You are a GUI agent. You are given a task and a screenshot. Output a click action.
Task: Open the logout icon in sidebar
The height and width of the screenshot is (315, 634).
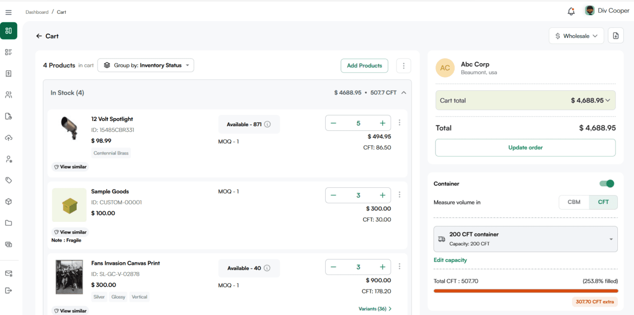[8, 291]
